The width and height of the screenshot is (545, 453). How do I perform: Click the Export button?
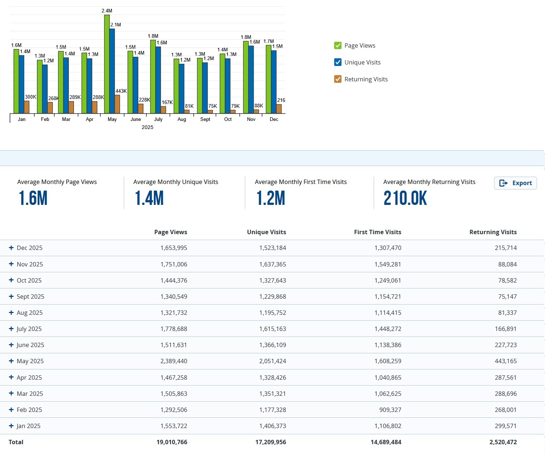click(515, 183)
